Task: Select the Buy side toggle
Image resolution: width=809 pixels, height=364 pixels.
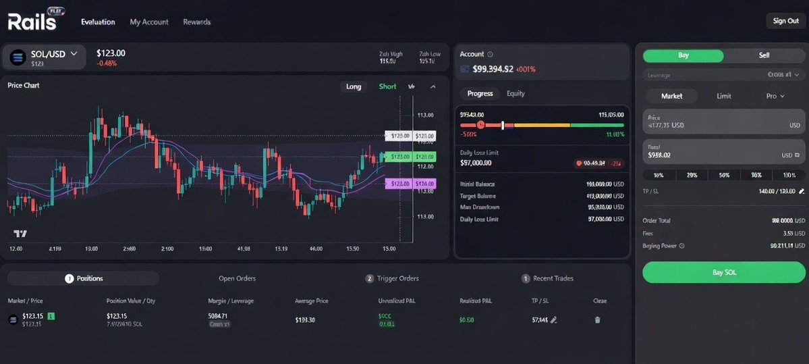Action: pos(683,56)
